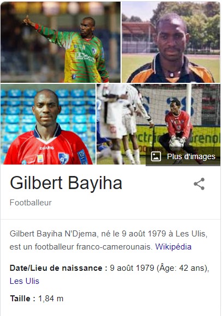Click the picture icon next to Plus d'images
The height and width of the screenshot is (316, 222).
pos(156,156)
